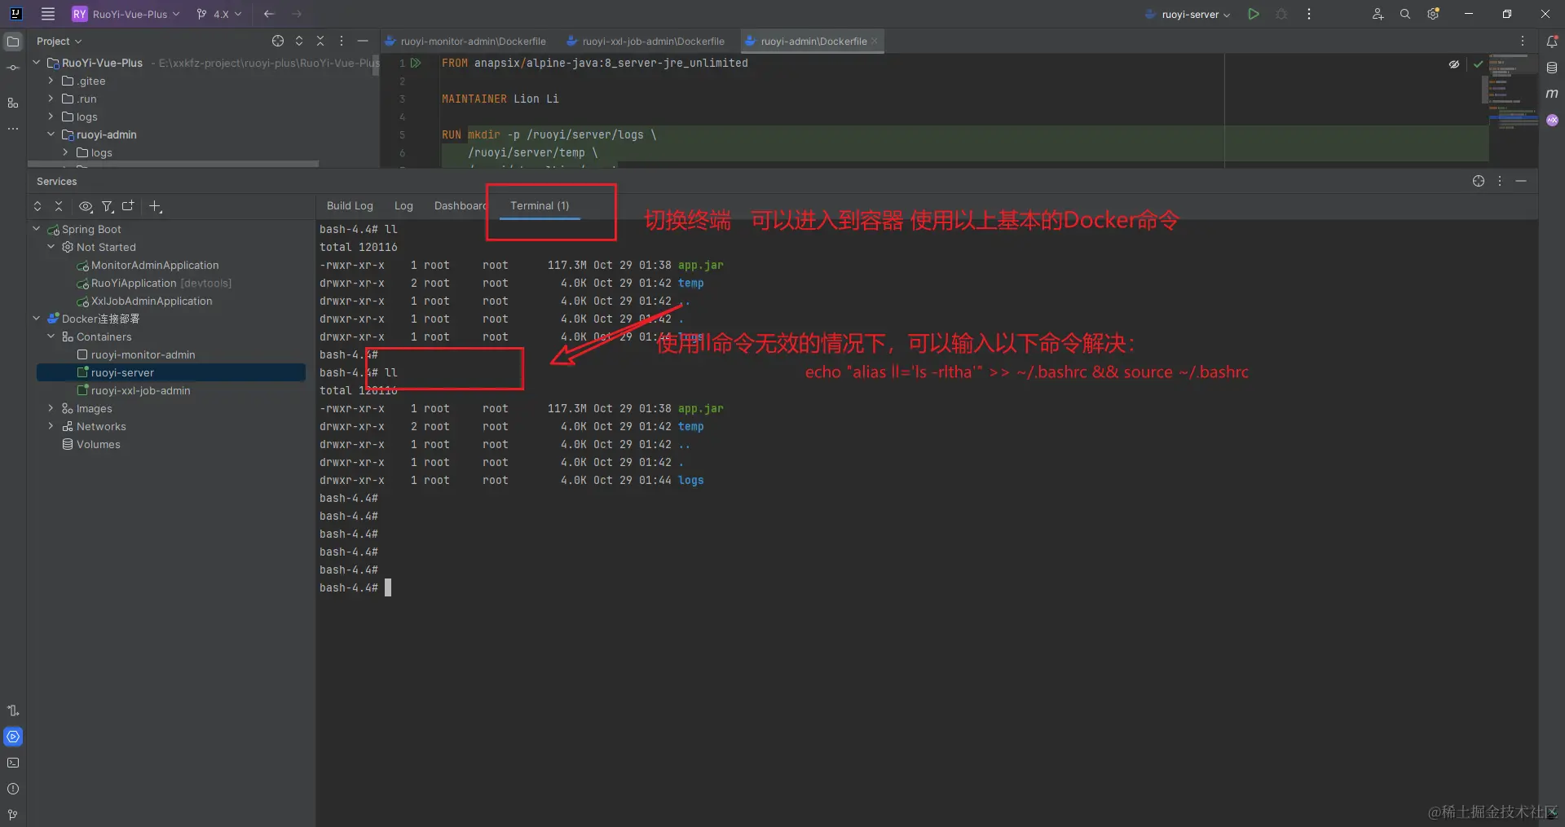Screen dimensions: 1565x827
Task: Open more run actions menu
Action: tap(1309, 14)
